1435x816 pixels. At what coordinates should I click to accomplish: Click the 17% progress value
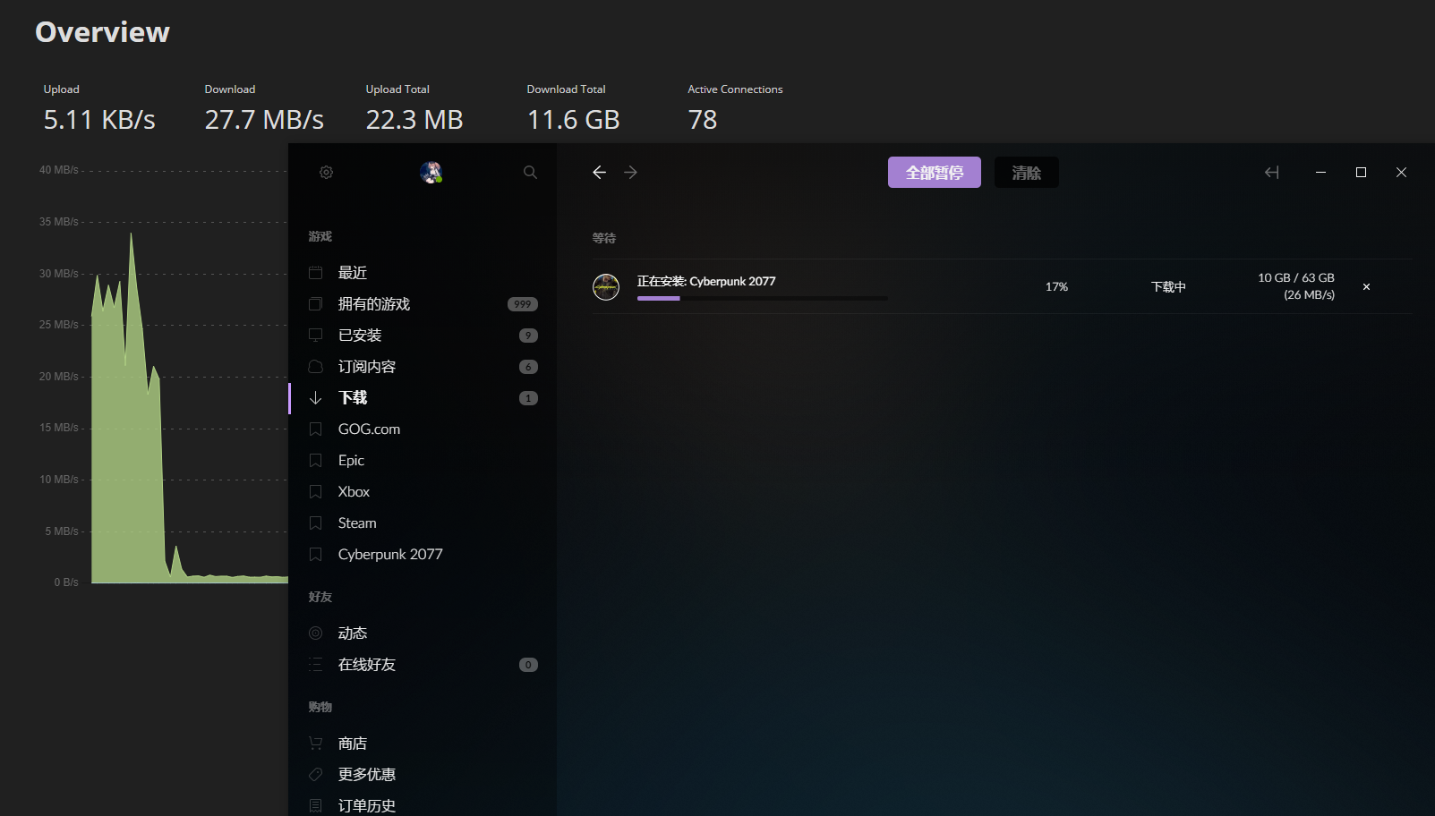coord(1056,287)
